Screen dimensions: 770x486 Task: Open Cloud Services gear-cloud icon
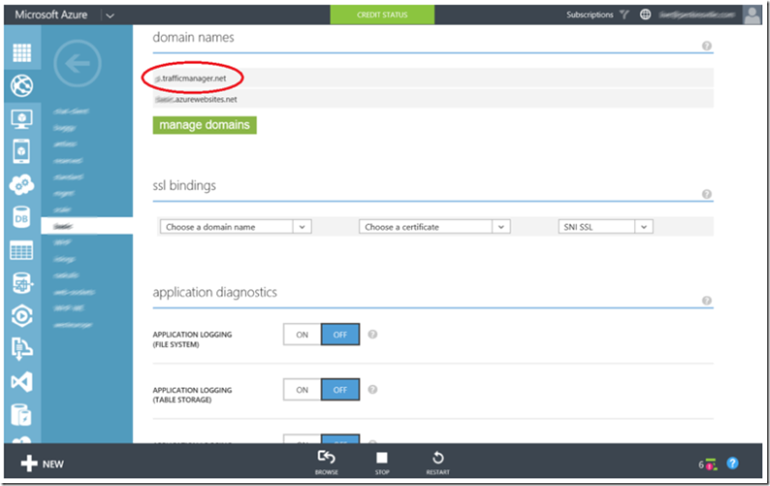click(21, 185)
